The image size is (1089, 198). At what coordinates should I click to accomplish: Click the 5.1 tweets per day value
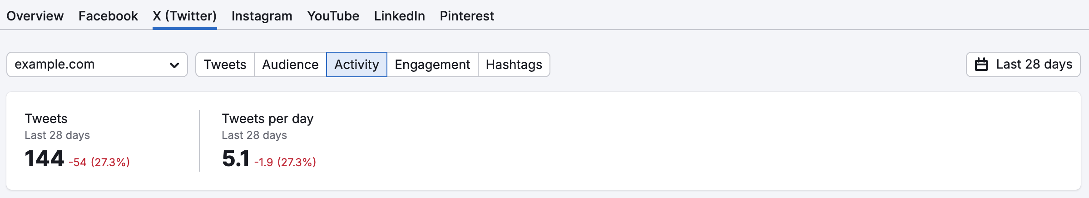click(236, 159)
